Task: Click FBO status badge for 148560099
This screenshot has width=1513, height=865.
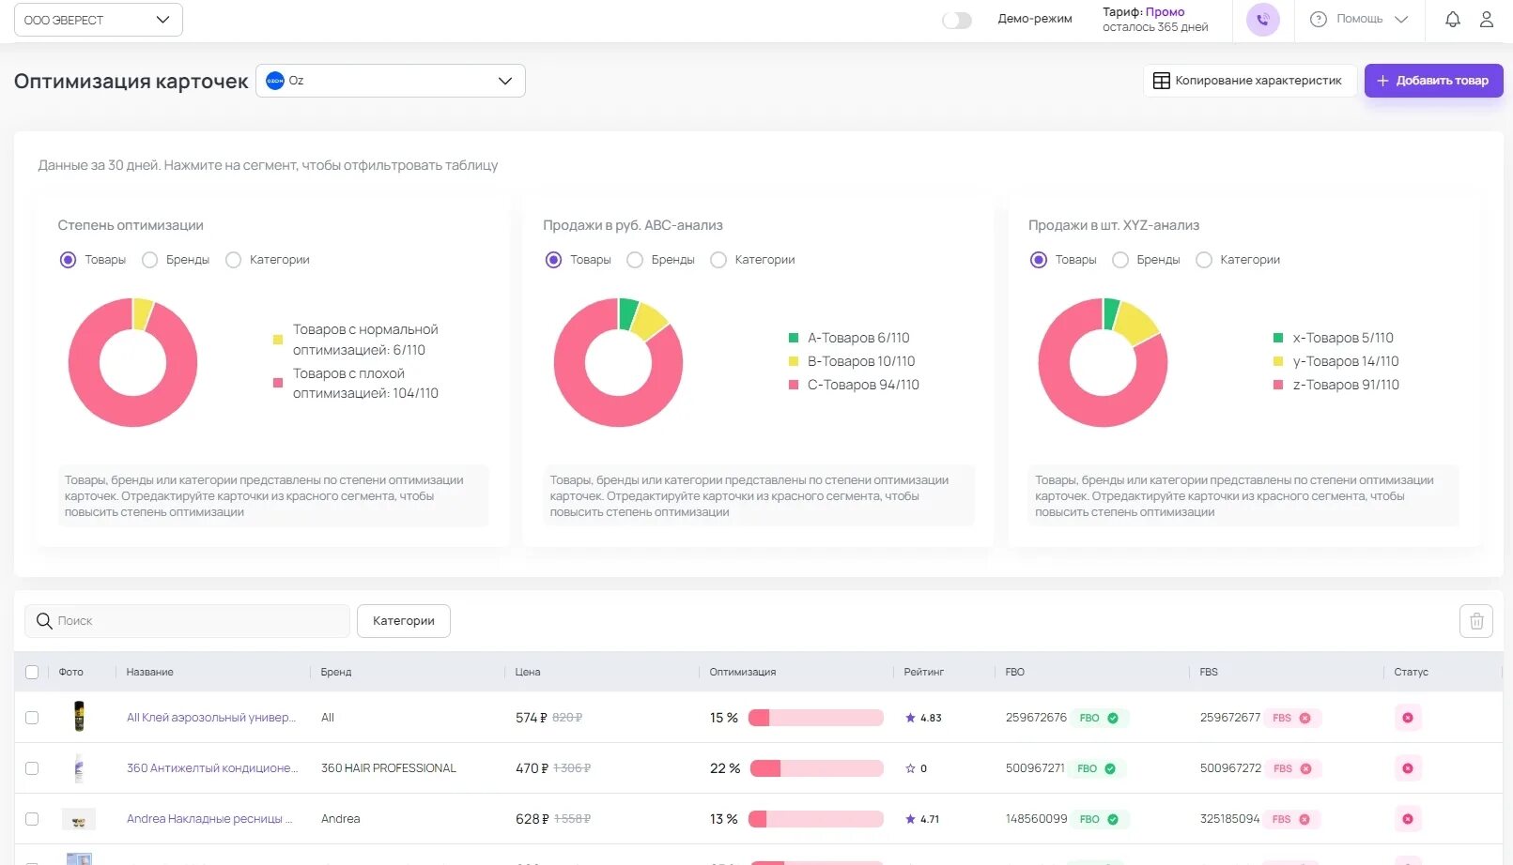Action: click(1099, 819)
